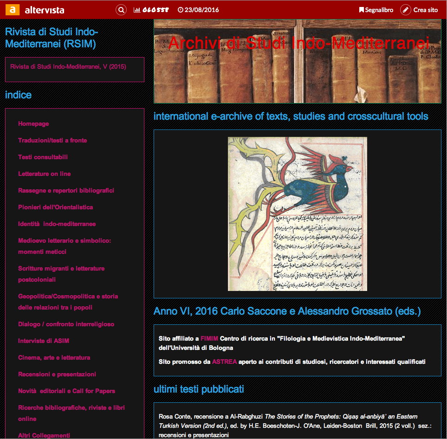Click the visitor counter statistics icon
447x439 pixels.
coord(137,10)
